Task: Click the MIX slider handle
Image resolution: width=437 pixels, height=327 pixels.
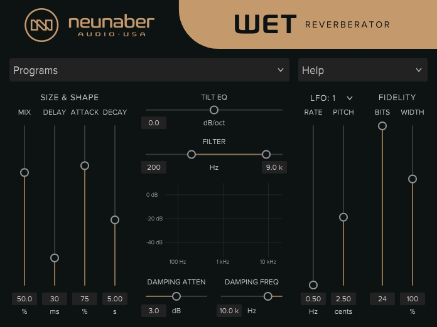Action: pos(24,173)
